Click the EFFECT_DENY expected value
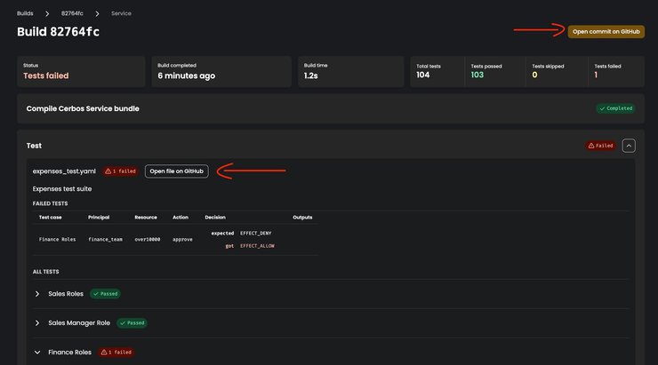The height and width of the screenshot is (365, 658). [x=256, y=233]
